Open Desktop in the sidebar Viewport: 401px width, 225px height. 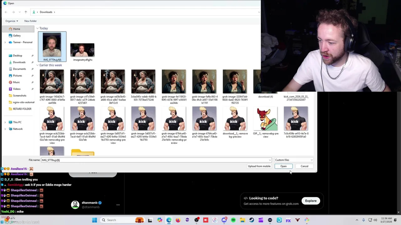(18, 56)
